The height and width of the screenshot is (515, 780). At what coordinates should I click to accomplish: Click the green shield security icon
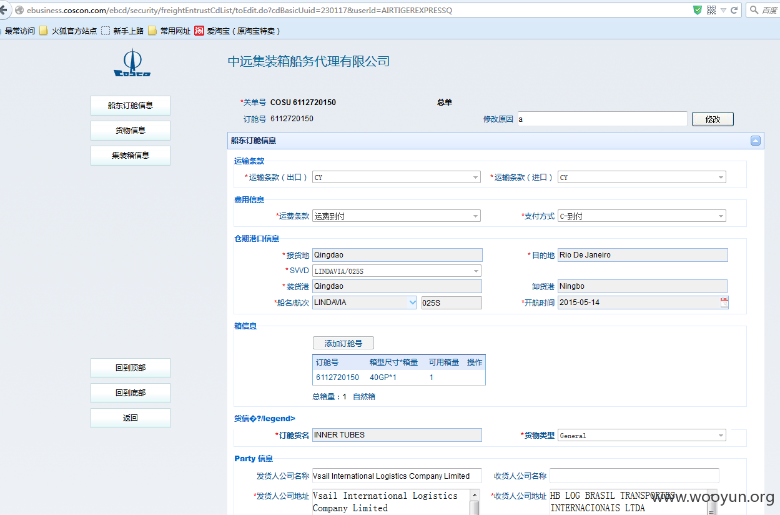tap(698, 10)
